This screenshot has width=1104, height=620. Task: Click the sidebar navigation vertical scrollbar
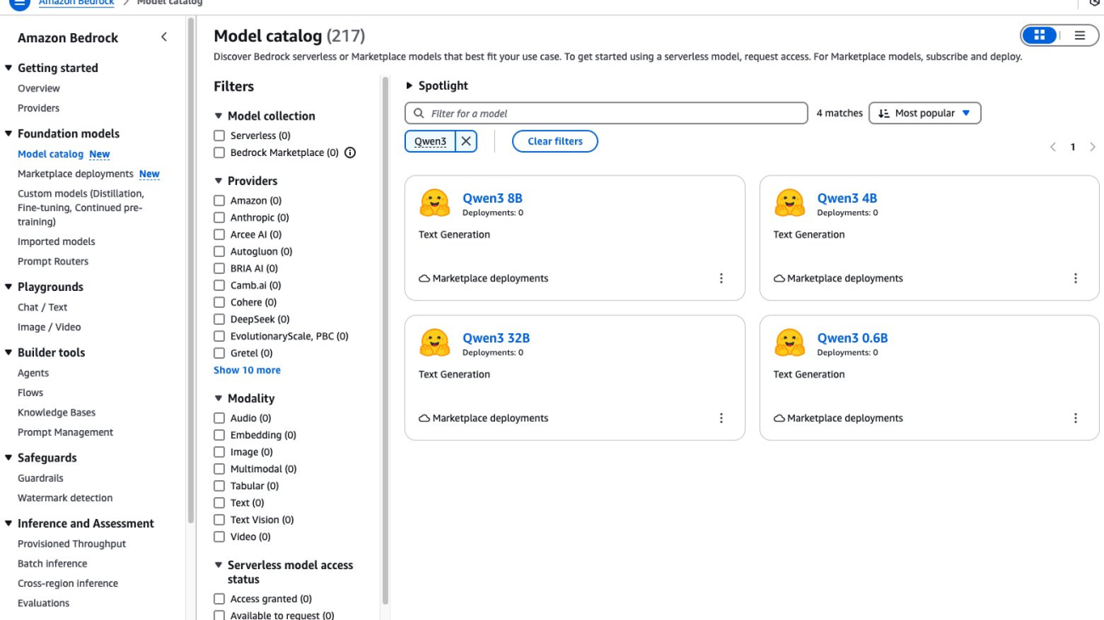click(190, 271)
